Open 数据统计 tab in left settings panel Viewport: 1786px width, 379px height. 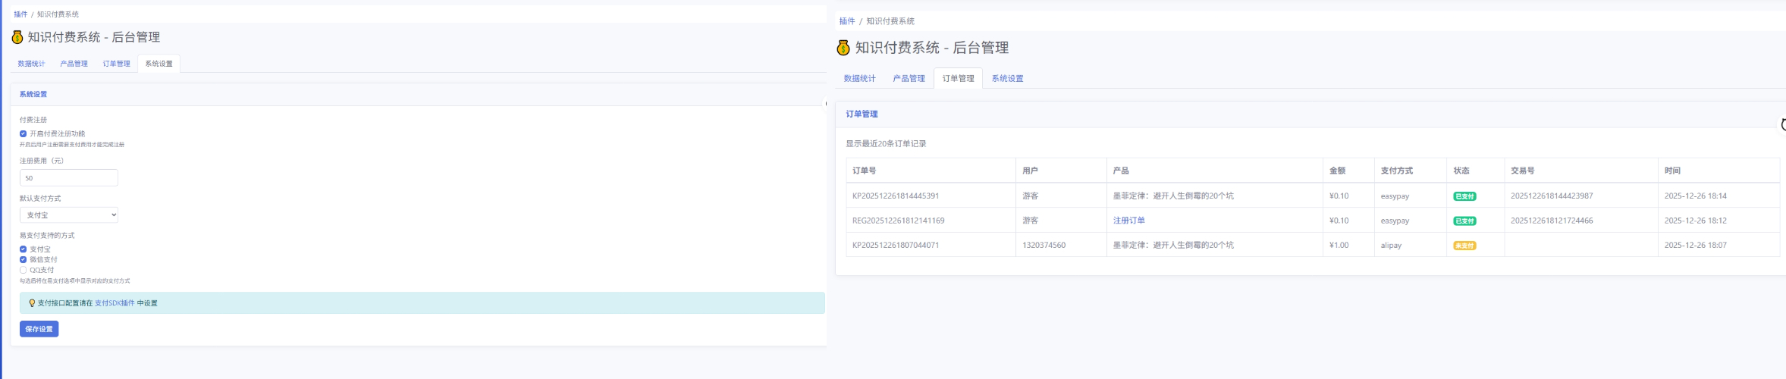pos(32,64)
